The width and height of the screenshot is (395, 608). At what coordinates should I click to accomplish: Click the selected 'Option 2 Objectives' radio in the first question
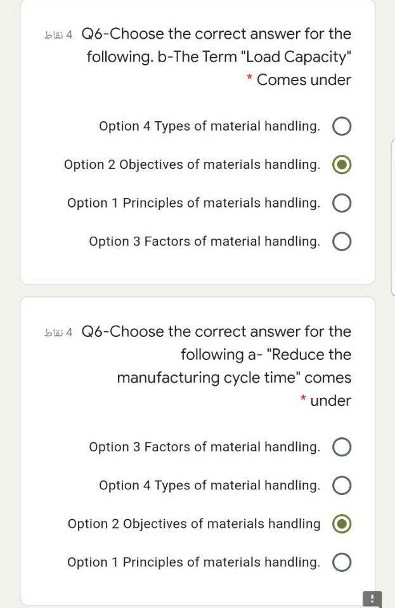tap(341, 164)
